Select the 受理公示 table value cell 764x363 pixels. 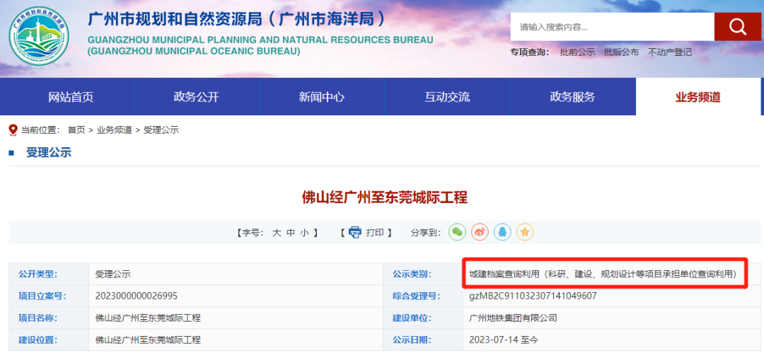pos(236,275)
